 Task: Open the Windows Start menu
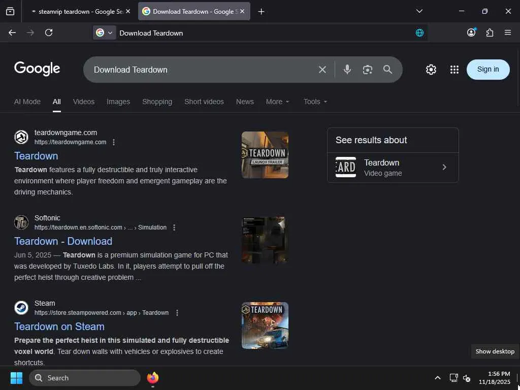tap(16, 378)
